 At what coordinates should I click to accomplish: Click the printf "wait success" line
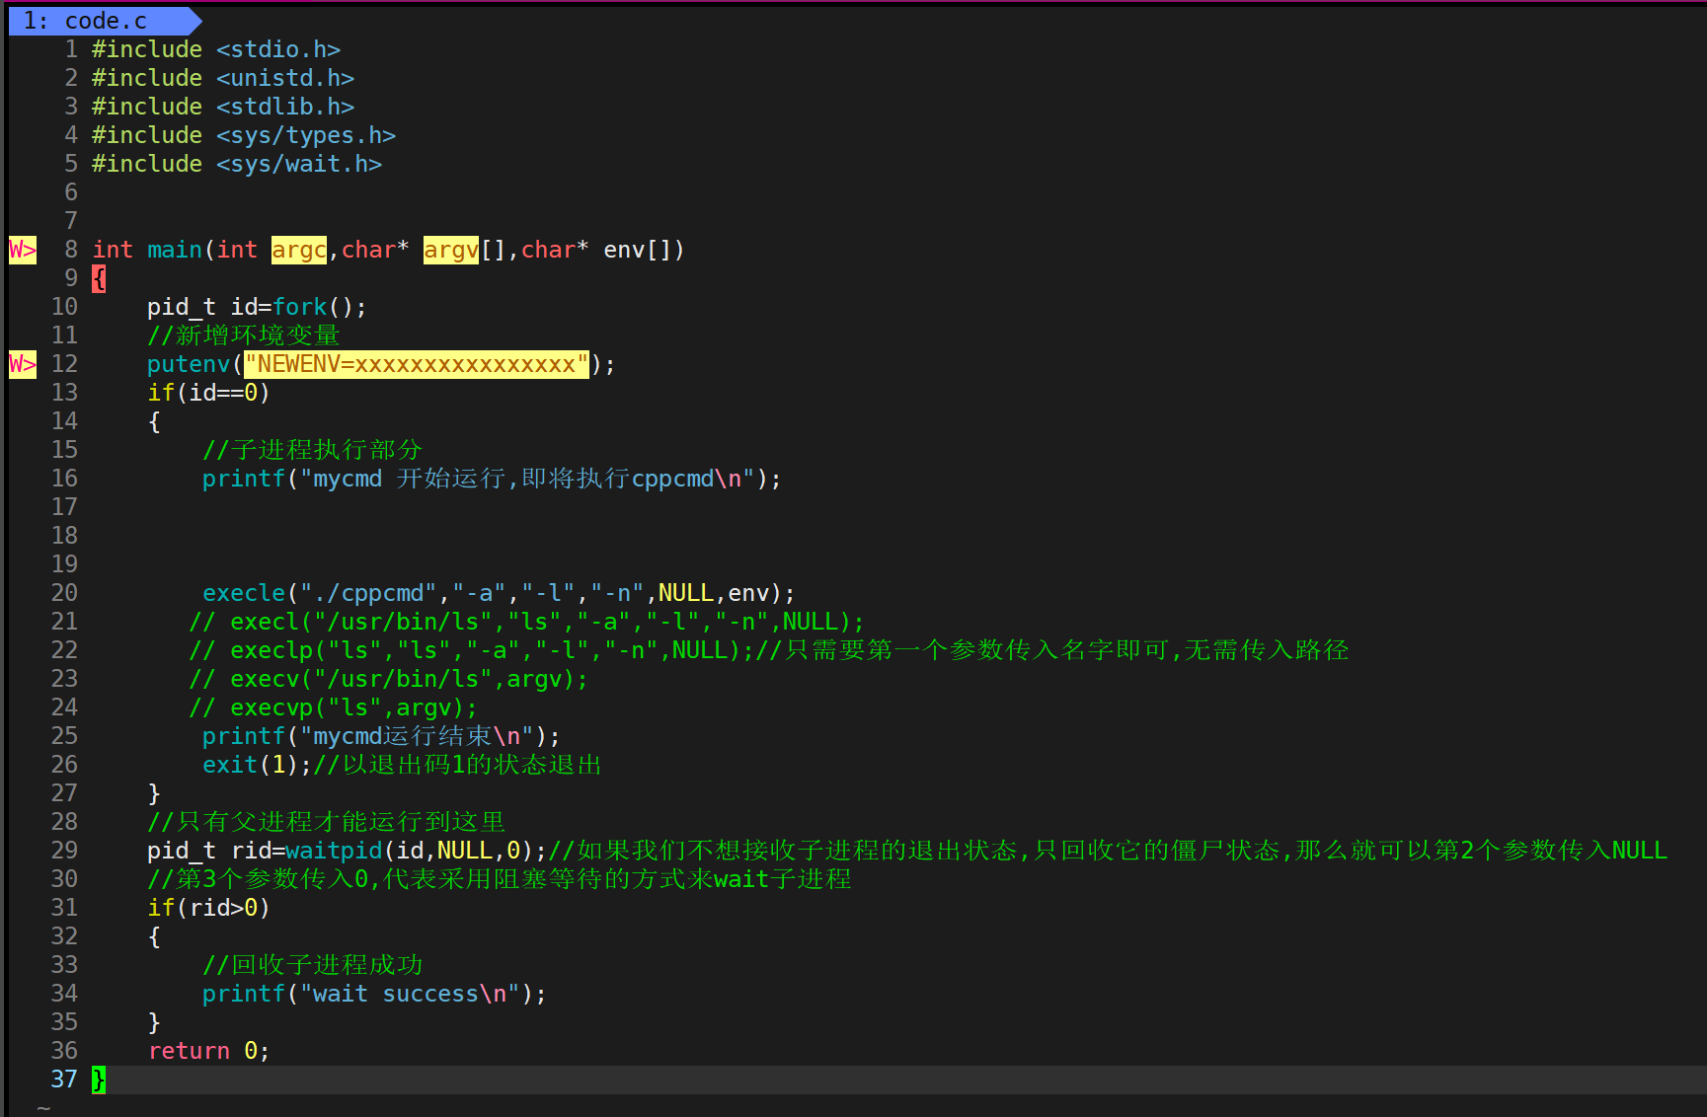pos(374,994)
